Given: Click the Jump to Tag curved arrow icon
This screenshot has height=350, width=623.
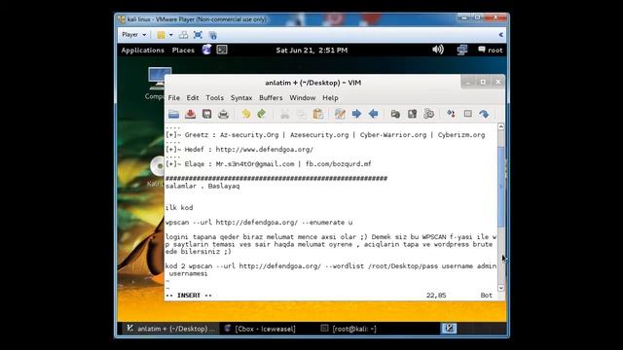Looking at the screenshot, I should click(484, 115).
